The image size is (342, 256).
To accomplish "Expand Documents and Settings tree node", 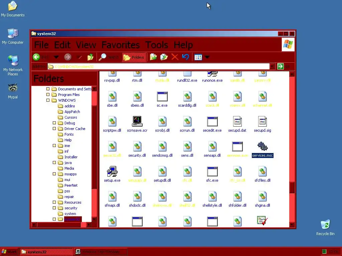I will (x=48, y=89).
